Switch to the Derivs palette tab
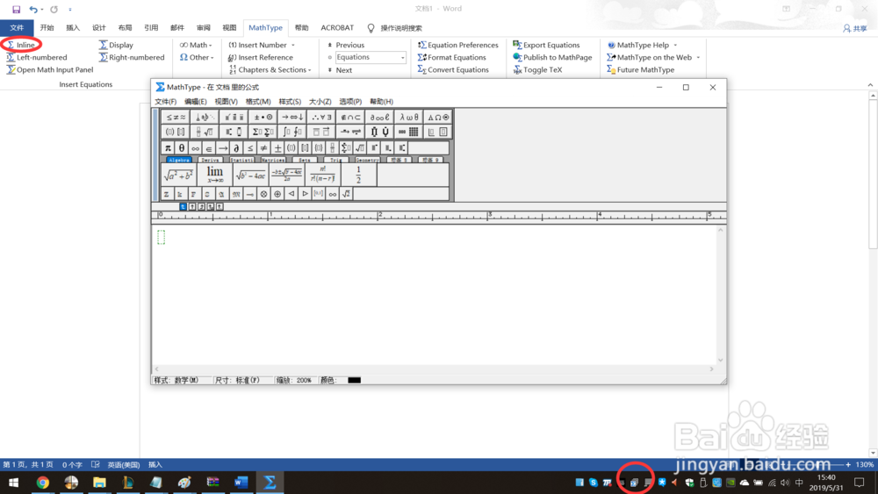This screenshot has width=878, height=494. 210,160
